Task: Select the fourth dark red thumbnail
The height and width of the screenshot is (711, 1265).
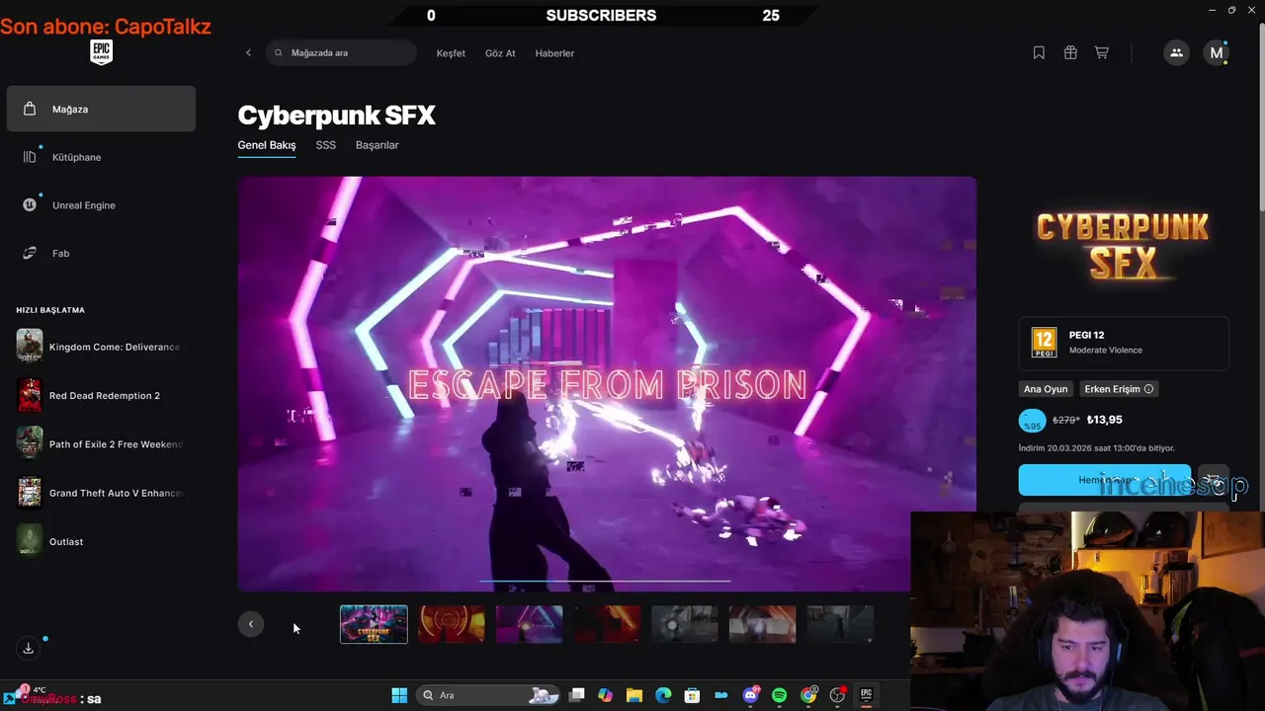Action: click(x=607, y=624)
